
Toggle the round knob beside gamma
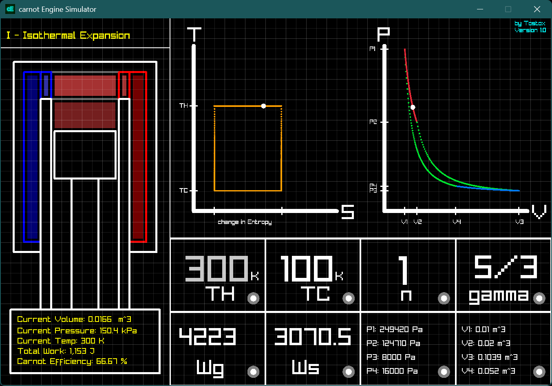coord(539,298)
